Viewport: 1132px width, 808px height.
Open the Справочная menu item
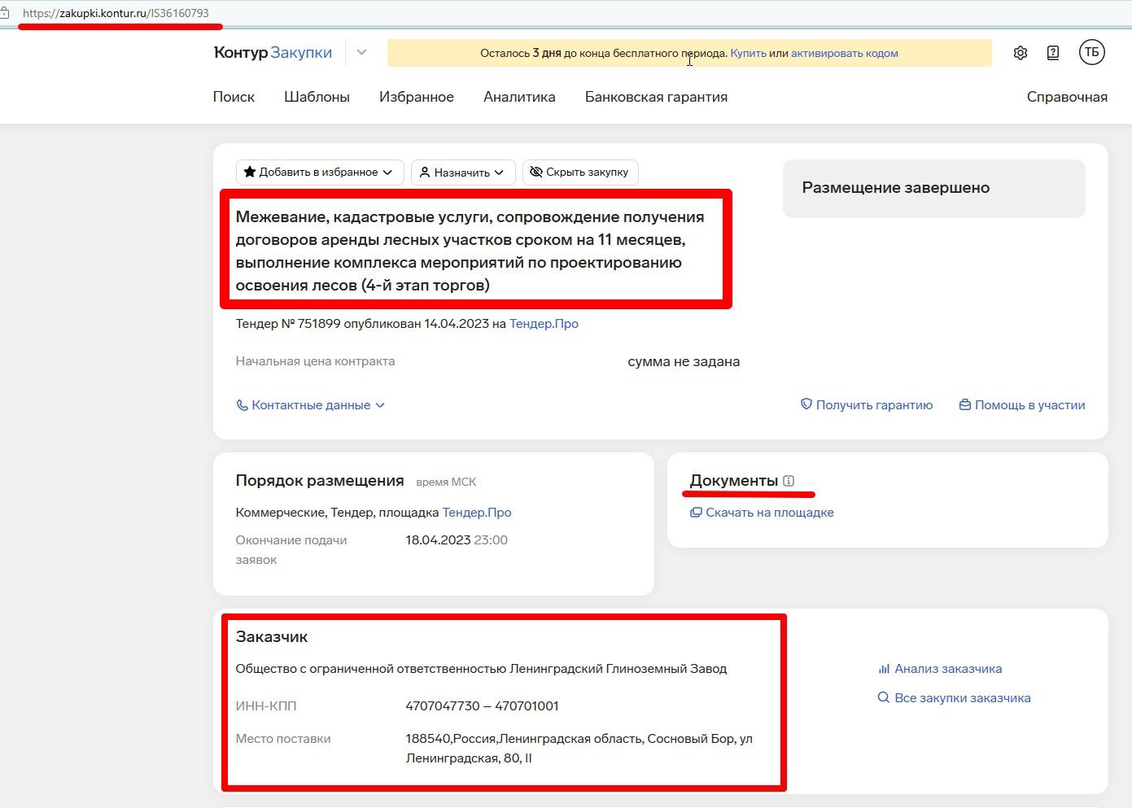coord(1067,97)
